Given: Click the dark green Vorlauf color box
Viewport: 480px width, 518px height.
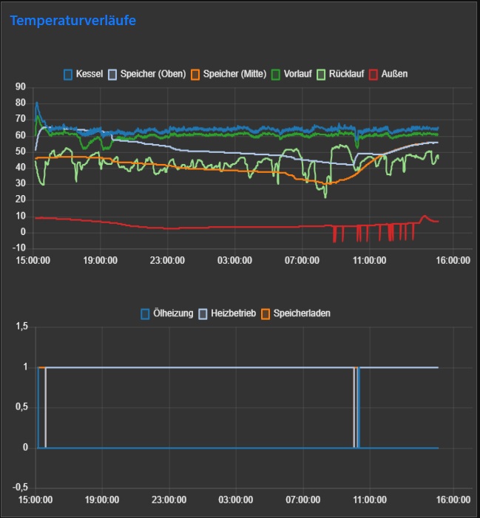Looking at the screenshot, I should [277, 74].
